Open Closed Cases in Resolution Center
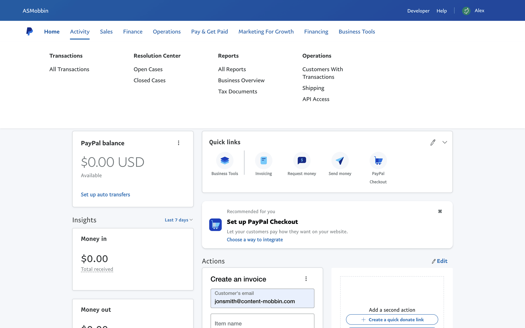 tap(150, 80)
